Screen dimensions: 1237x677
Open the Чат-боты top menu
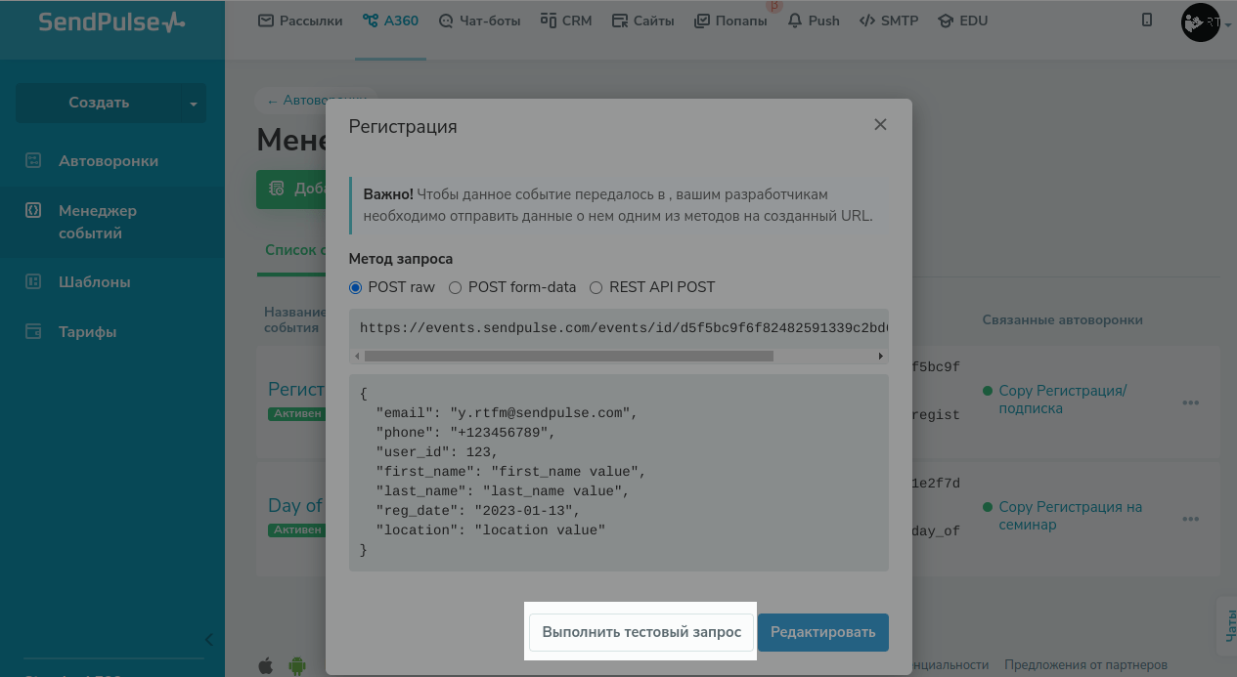(x=480, y=21)
